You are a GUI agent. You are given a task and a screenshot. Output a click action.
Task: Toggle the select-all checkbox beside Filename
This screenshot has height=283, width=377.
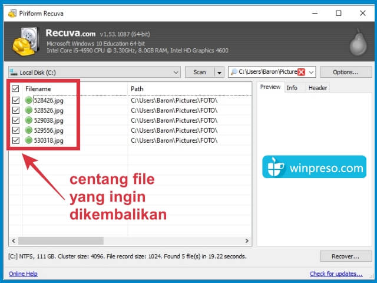pos(15,88)
